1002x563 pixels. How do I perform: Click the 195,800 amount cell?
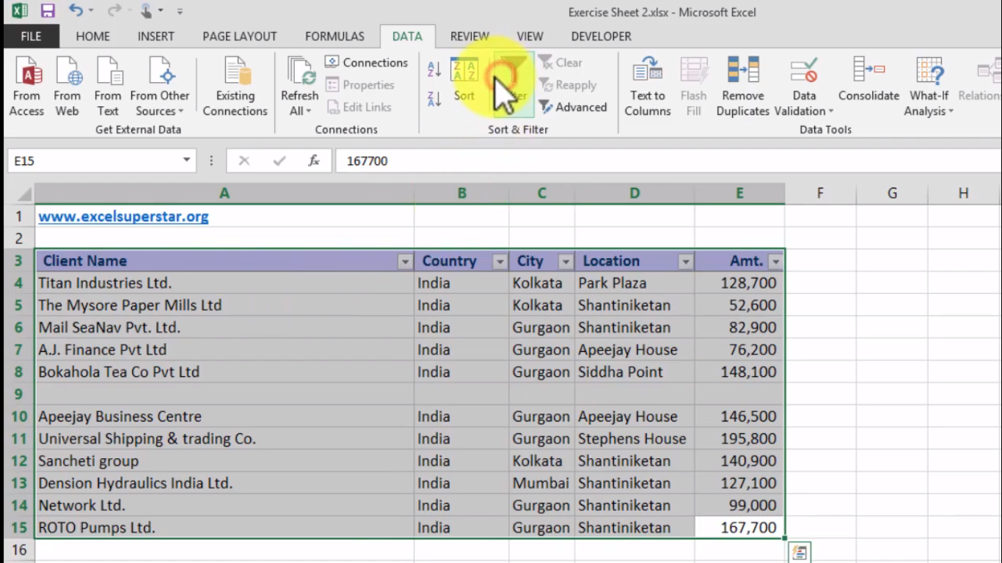(739, 438)
